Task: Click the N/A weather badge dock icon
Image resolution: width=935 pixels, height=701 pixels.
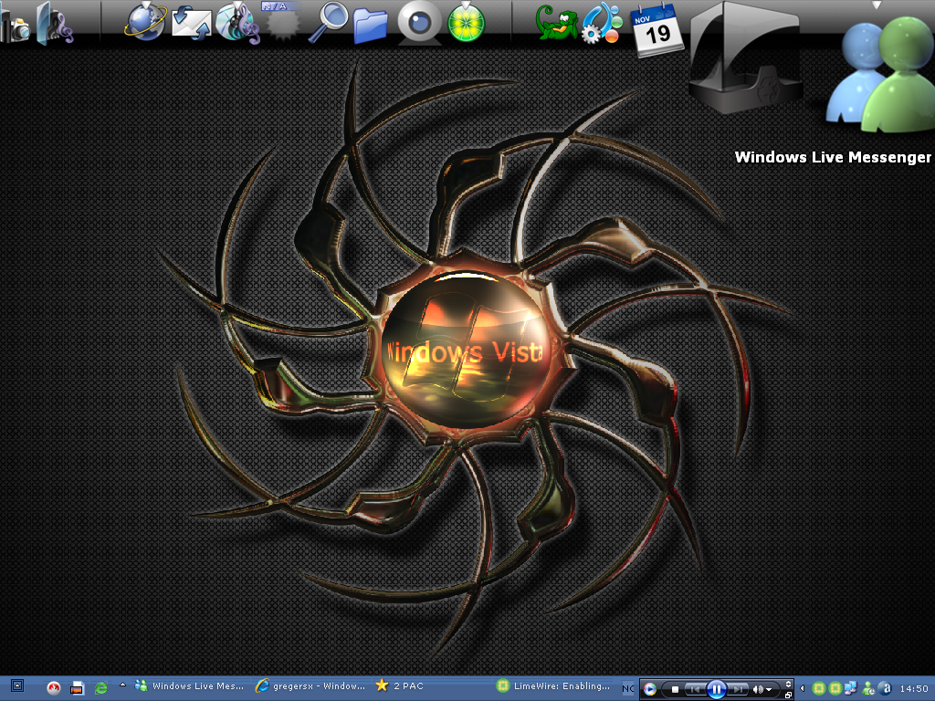Action: coord(281,22)
